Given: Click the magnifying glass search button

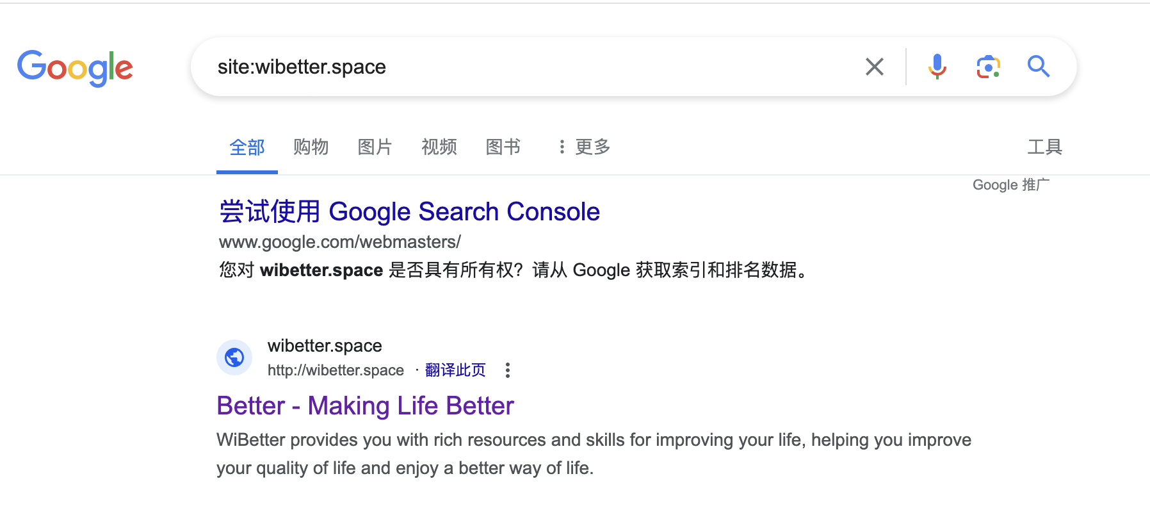Looking at the screenshot, I should pyautogui.click(x=1038, y=67).
